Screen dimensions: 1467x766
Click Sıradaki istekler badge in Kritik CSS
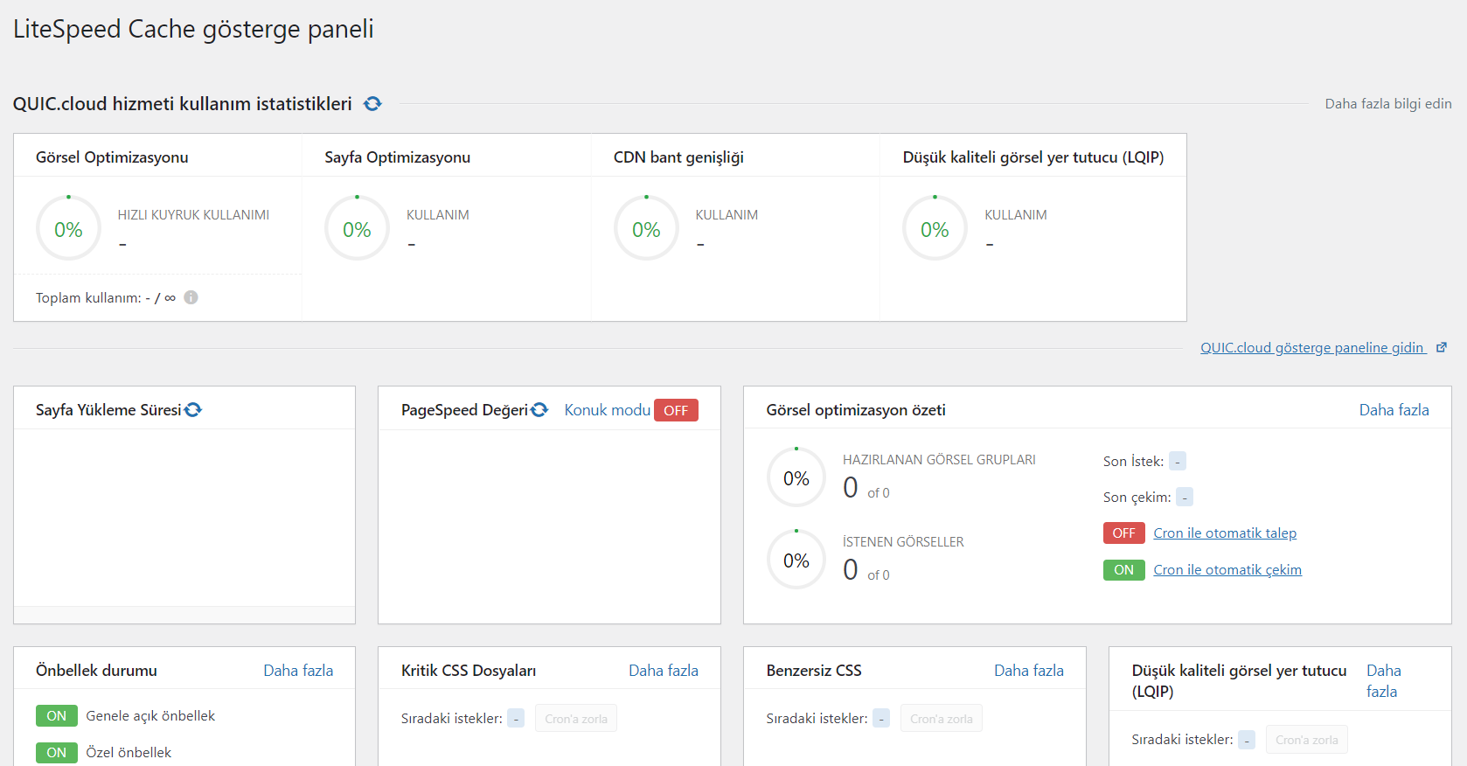click(x=516, y=718)
